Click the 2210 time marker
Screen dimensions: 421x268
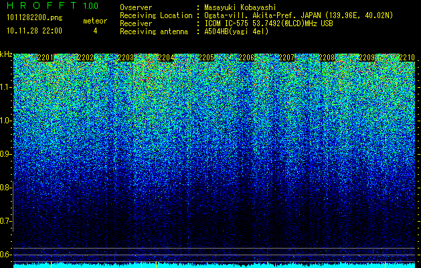[x=407, y=58]
